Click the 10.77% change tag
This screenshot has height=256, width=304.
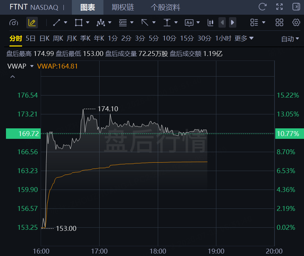(290, 134)
